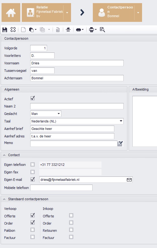Click the printer icon in toolbar

pyautogui.click(x=92, y=30)
